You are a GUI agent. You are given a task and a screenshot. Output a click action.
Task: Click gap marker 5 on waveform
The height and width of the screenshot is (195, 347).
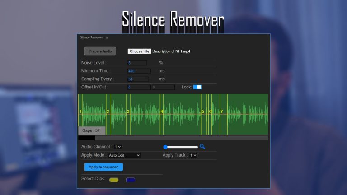click(x=203, y=111)
